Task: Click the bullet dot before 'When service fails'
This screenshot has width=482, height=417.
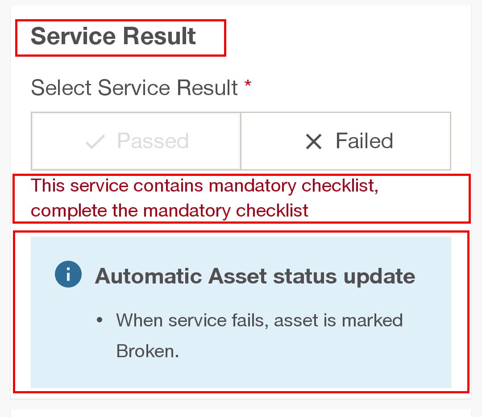Action: click(100, 320)
